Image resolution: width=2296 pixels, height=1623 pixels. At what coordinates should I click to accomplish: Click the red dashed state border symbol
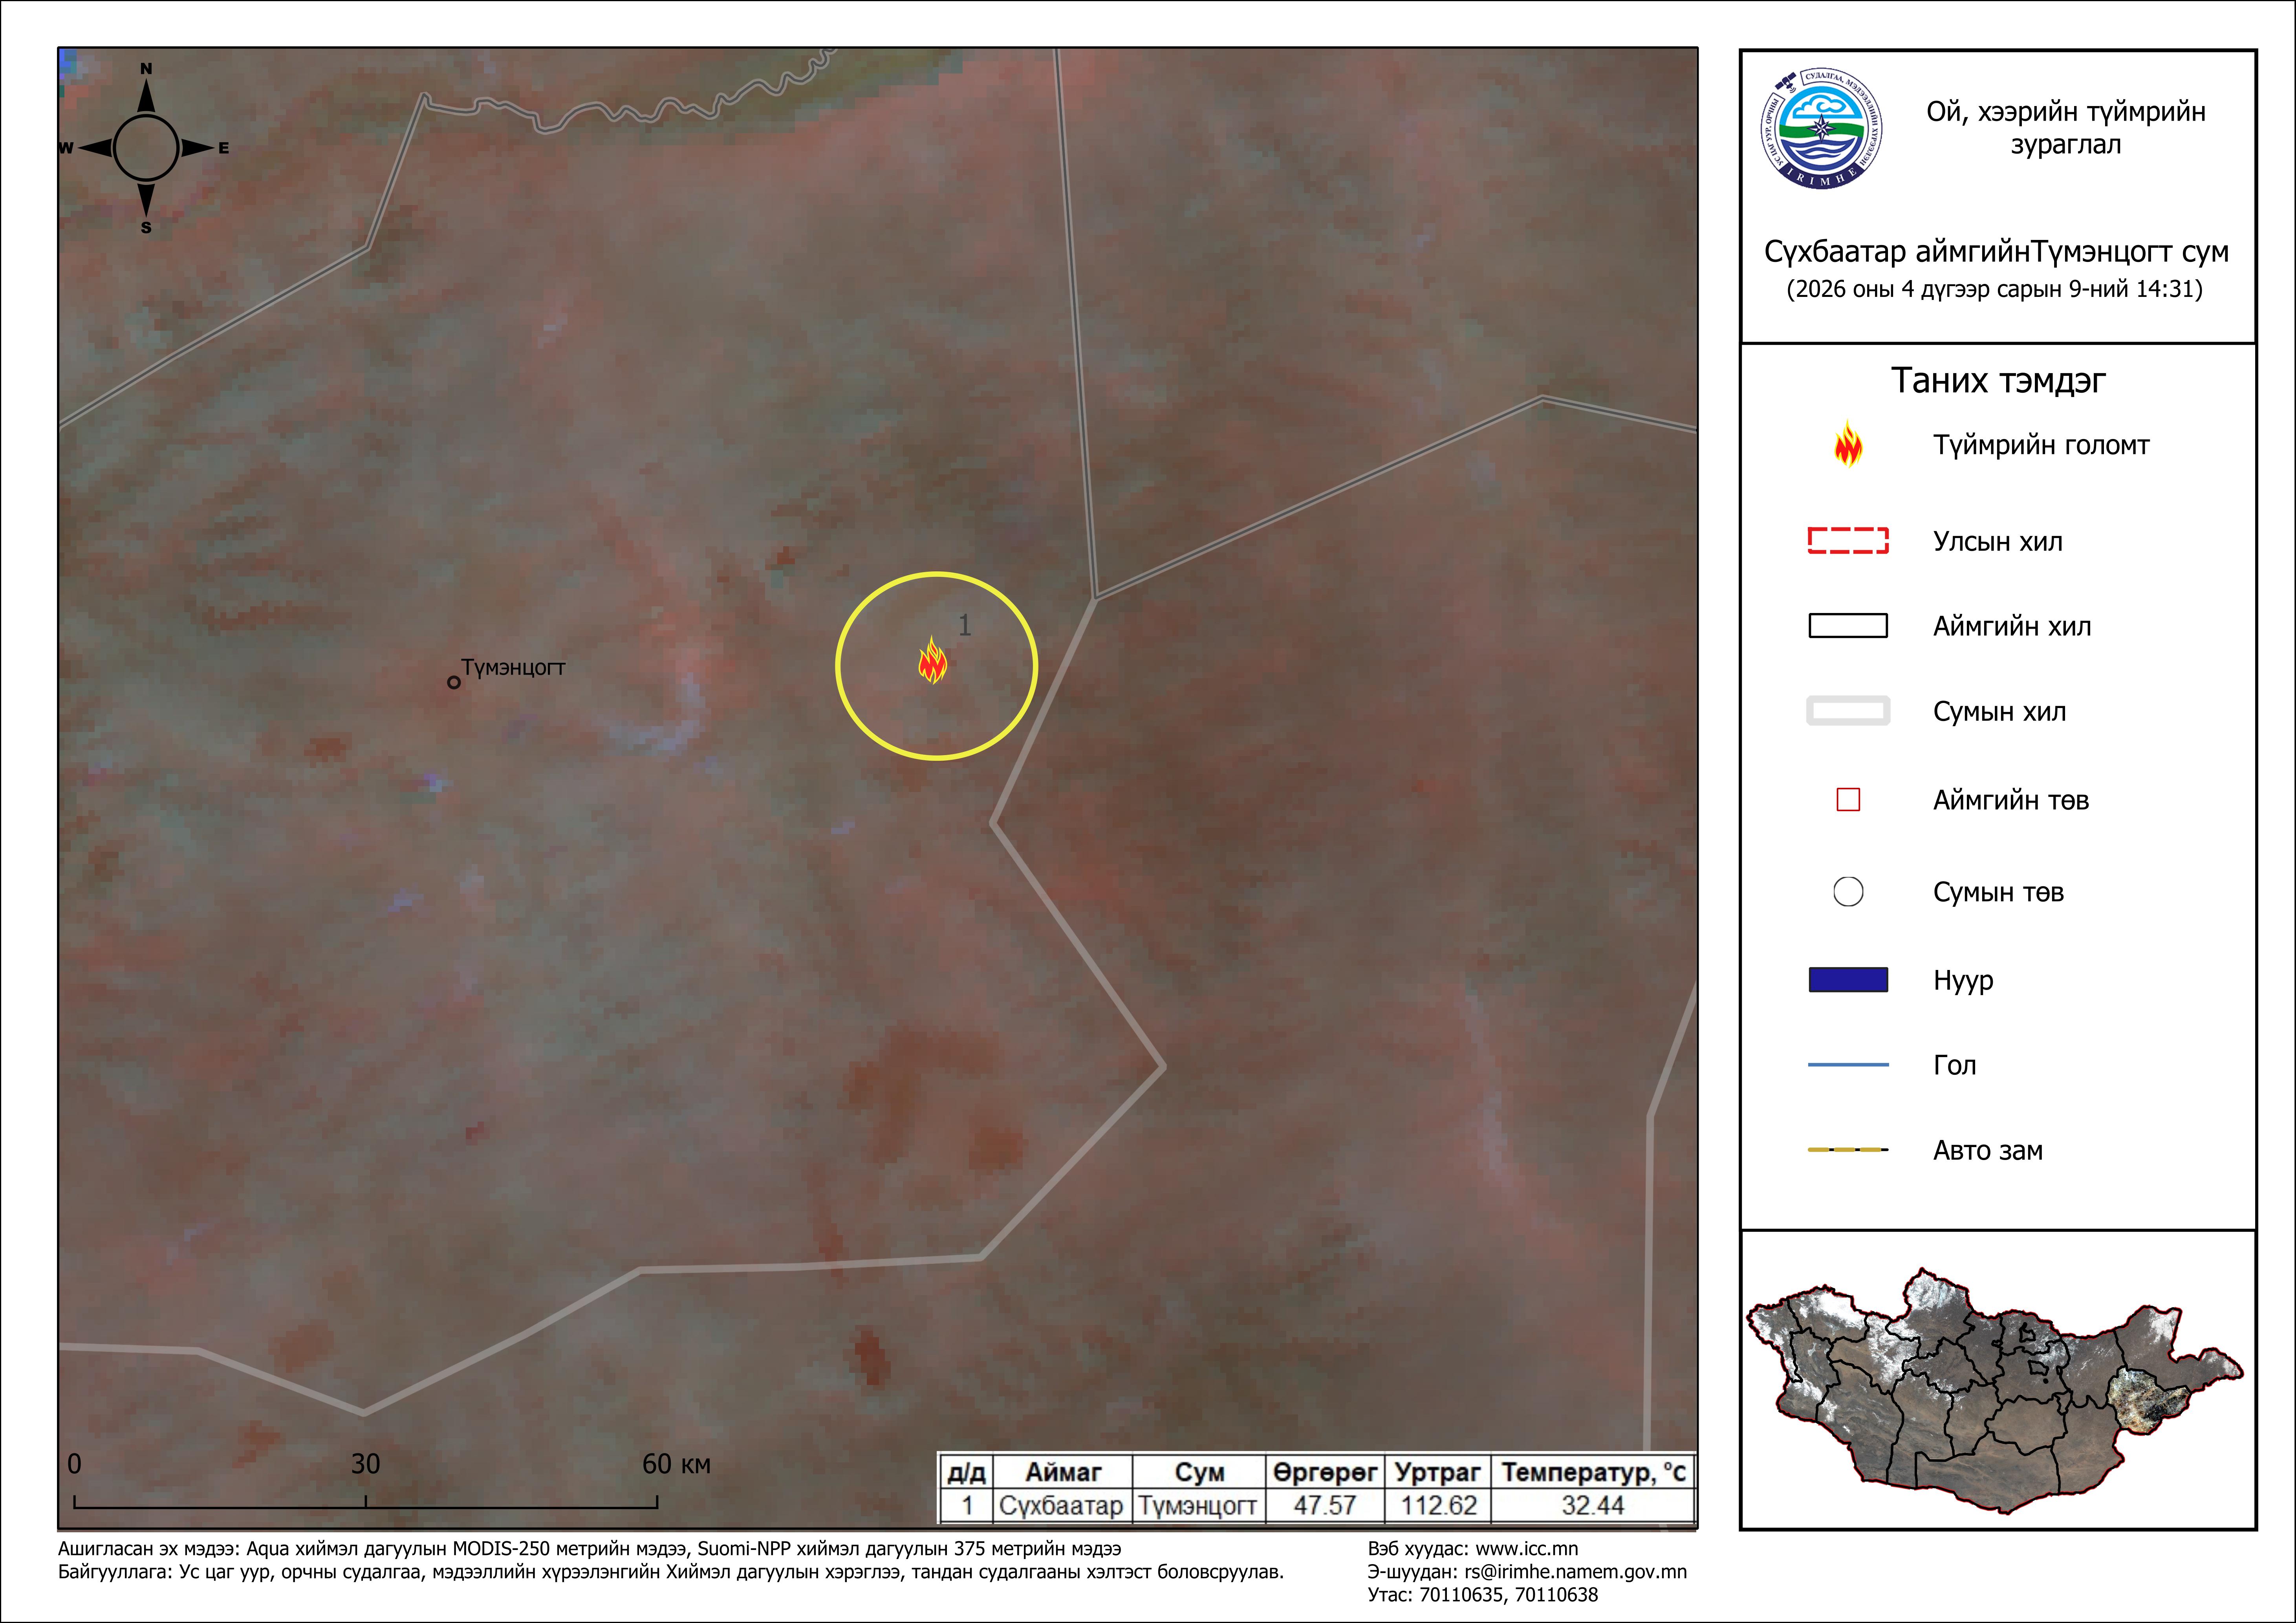pyautogui.click(x=1848, y=541)
